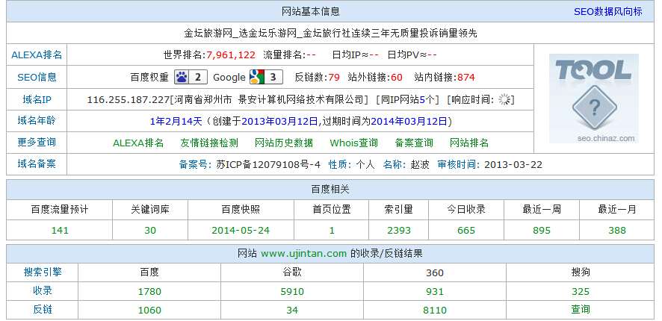662x321 pixels.
Task: Open the 网站排名 link
Action: pos(469,143)
